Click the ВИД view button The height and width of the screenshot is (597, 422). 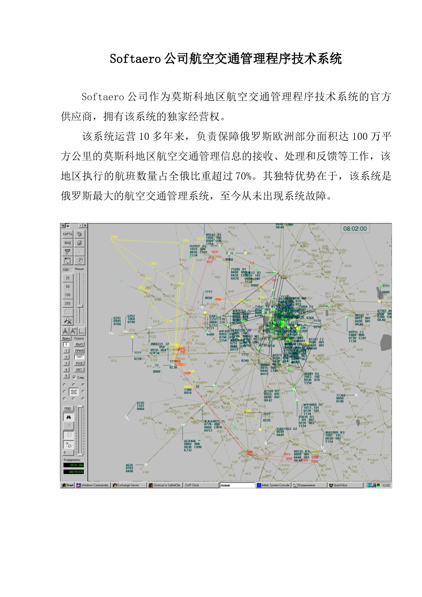pos(68,243)
